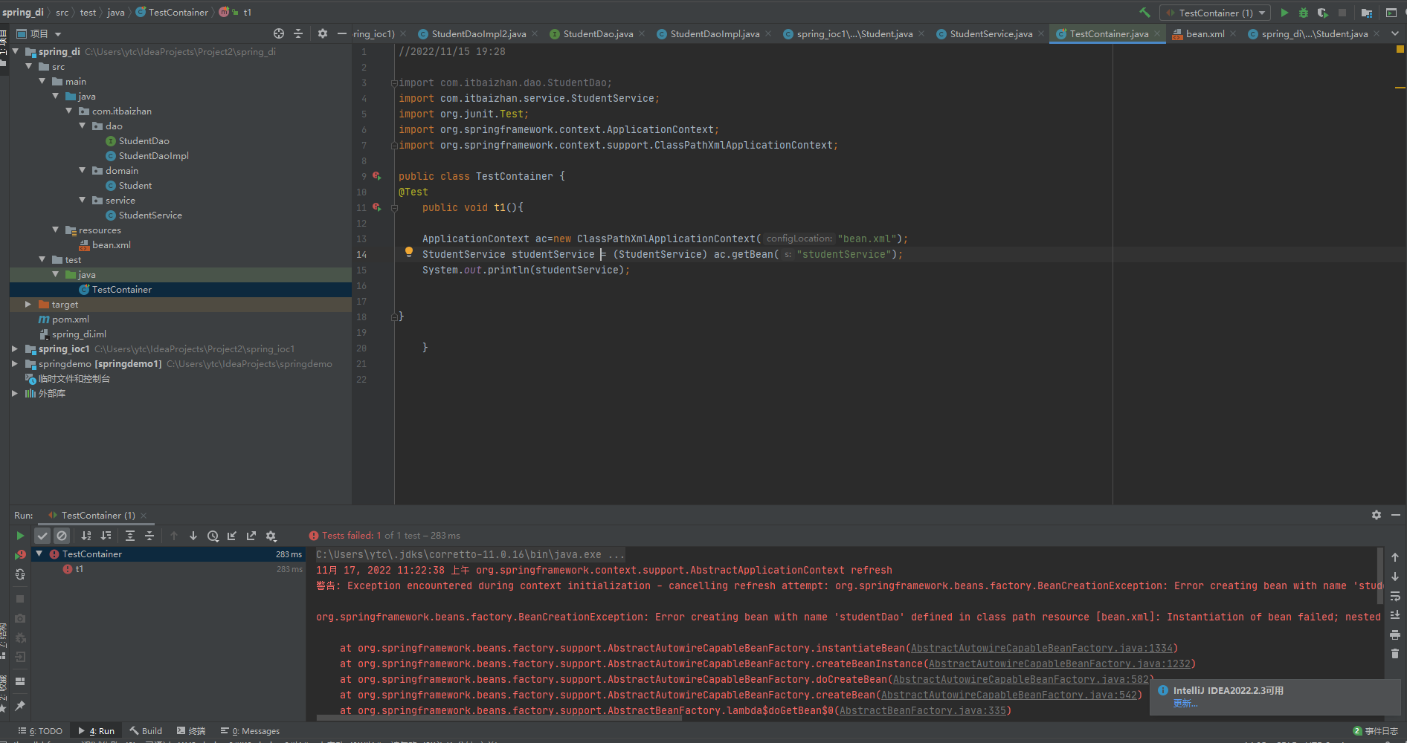The image size is (1407, 743).
Task: Open the 事件日志 event log
Action: coord(1375,731)
